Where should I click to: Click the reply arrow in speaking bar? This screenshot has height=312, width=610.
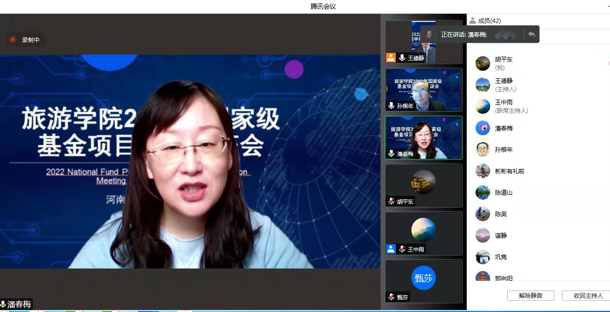coord(531,34)
